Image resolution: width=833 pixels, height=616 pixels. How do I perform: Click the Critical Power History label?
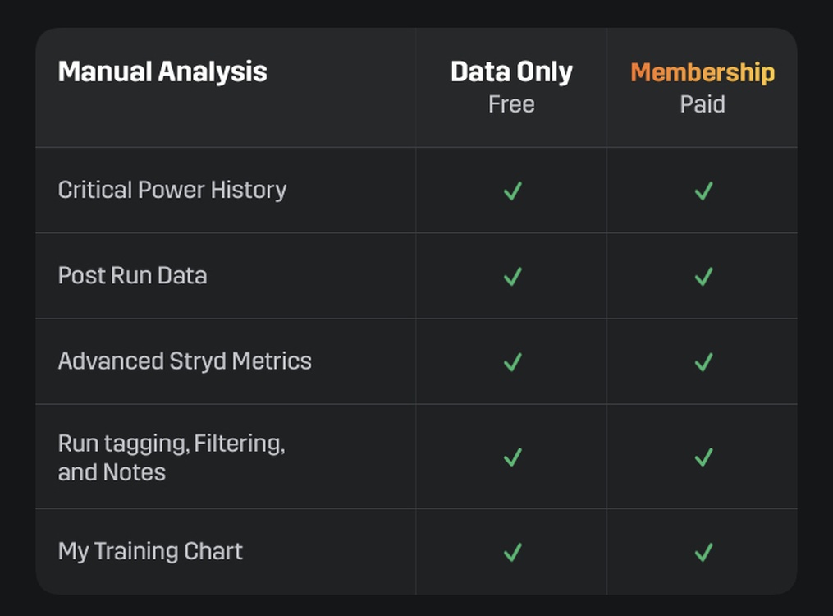click(172, 191)
